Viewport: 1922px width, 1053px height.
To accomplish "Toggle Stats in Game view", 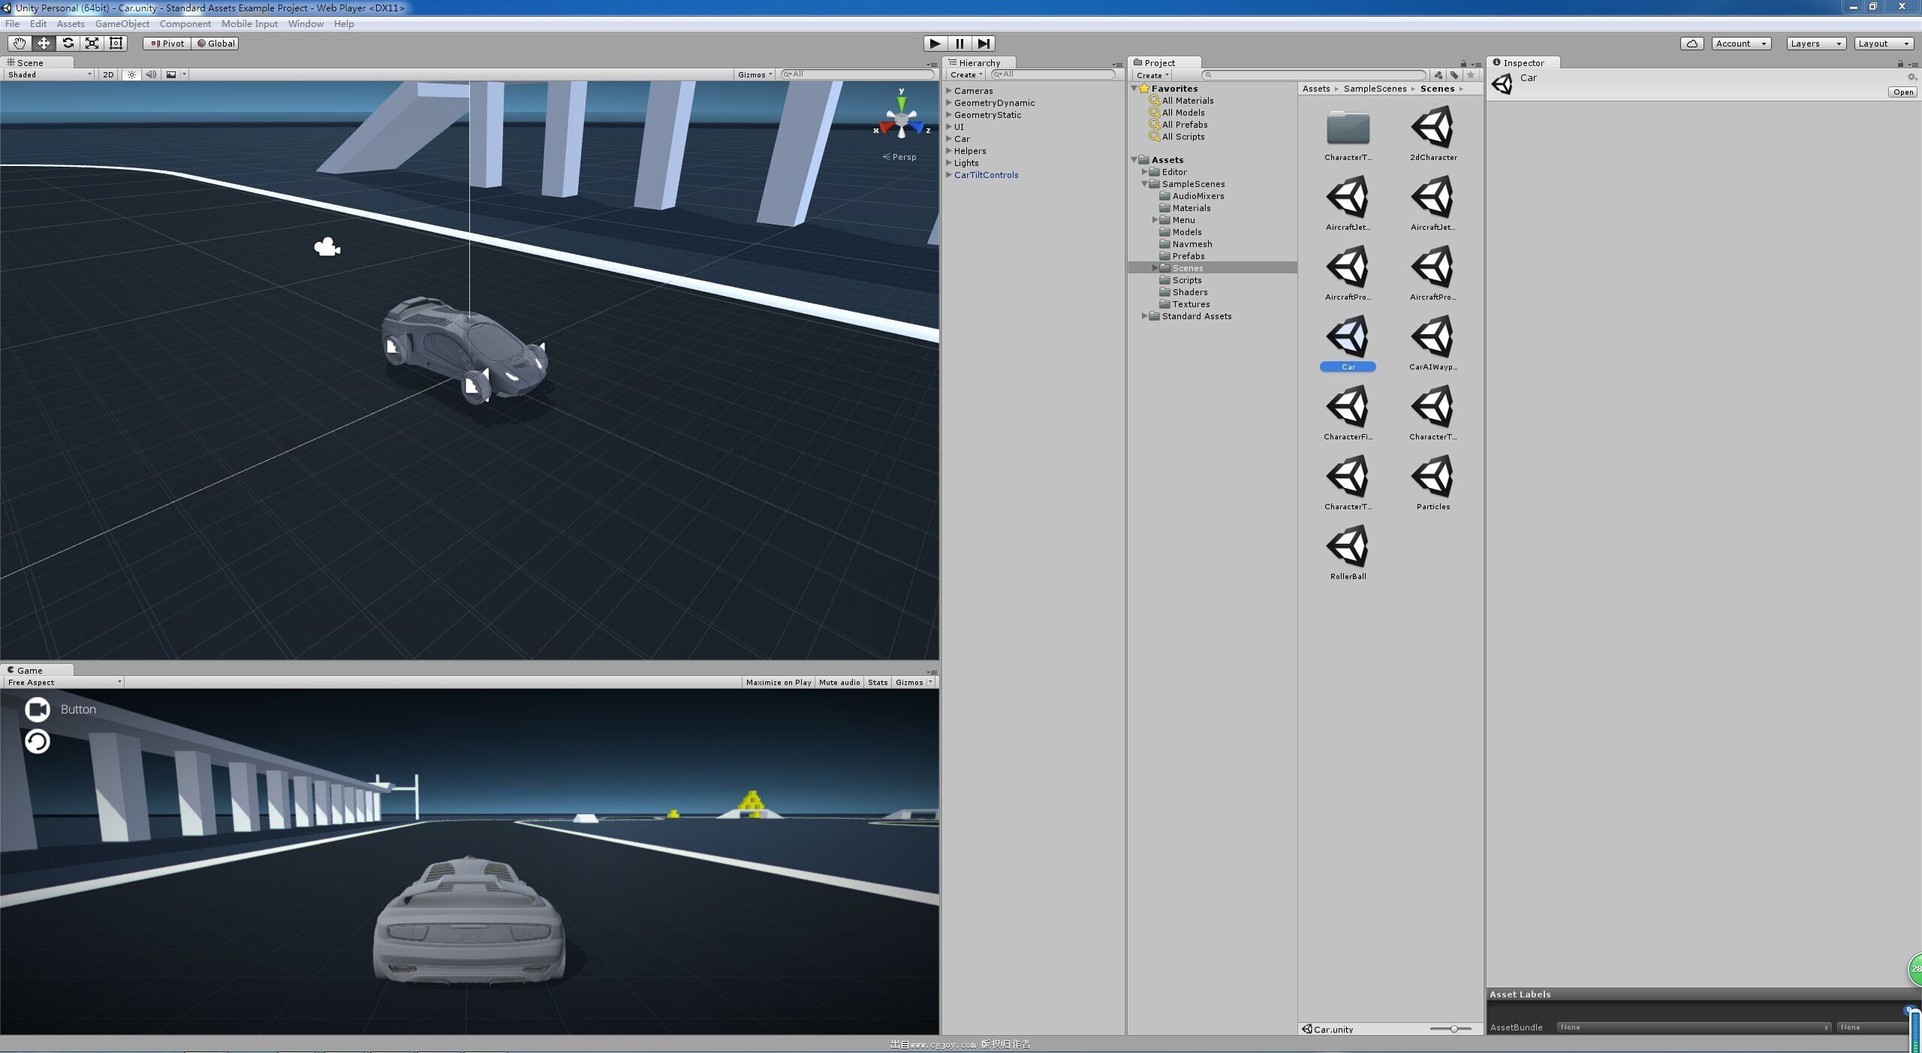I will pyautogui.click(x=878, y=682).
